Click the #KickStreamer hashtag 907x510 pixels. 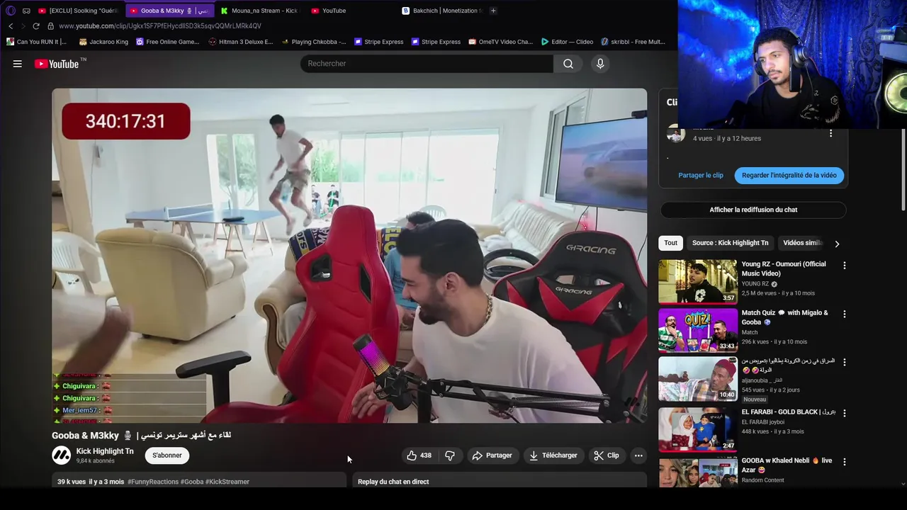227,482
